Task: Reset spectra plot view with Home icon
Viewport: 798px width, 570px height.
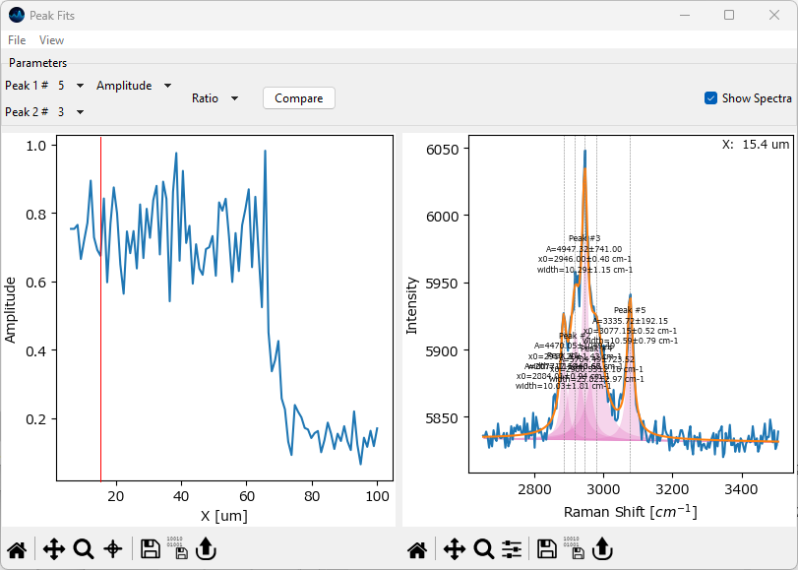Action: tap(417, 549)
